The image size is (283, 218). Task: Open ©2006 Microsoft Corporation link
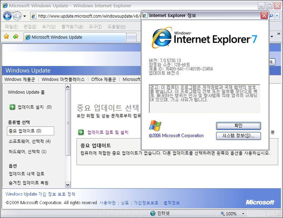(176, 136)
